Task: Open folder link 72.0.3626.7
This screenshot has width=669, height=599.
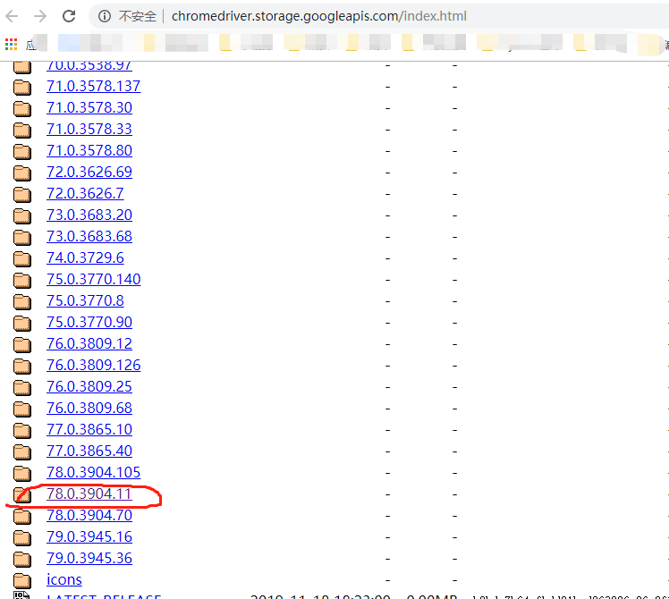Action: [x=85, y=193]
